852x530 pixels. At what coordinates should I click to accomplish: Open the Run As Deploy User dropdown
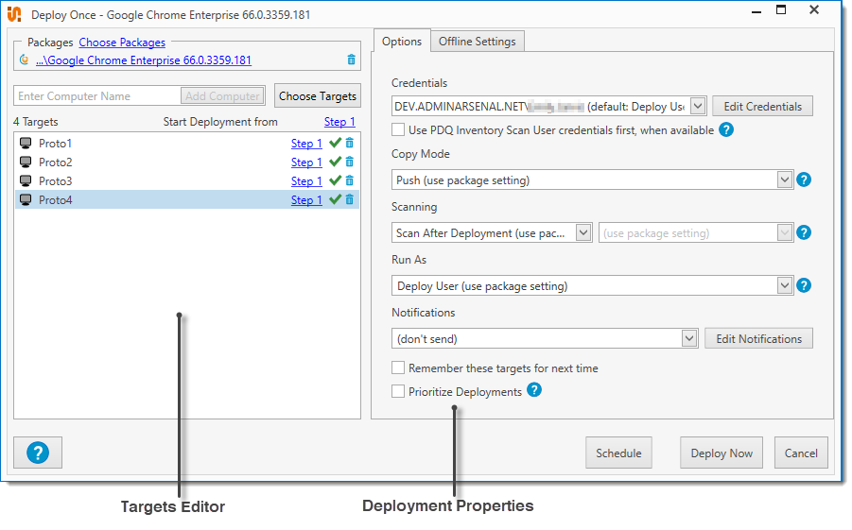click(783, 285)
